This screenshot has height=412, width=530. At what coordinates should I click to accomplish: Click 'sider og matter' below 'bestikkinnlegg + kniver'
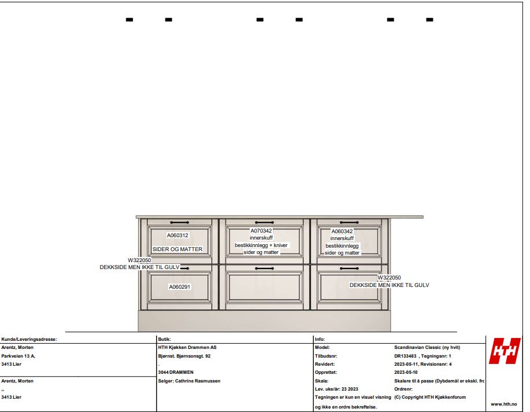point(261,252)
